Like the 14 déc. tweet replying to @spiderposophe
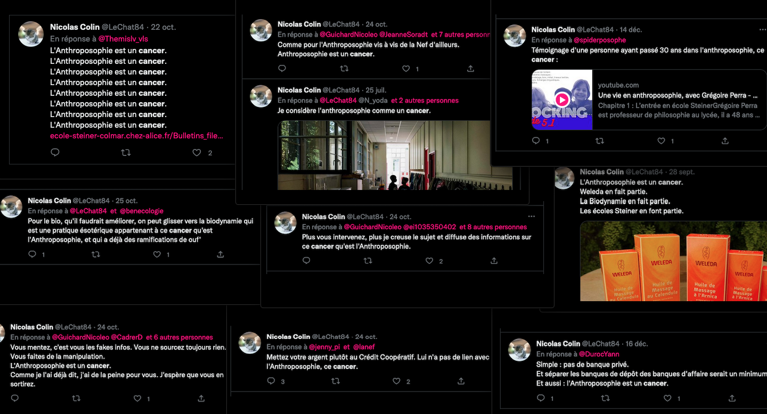The width and height of the screenshot is (767, 414). (661, 141)
